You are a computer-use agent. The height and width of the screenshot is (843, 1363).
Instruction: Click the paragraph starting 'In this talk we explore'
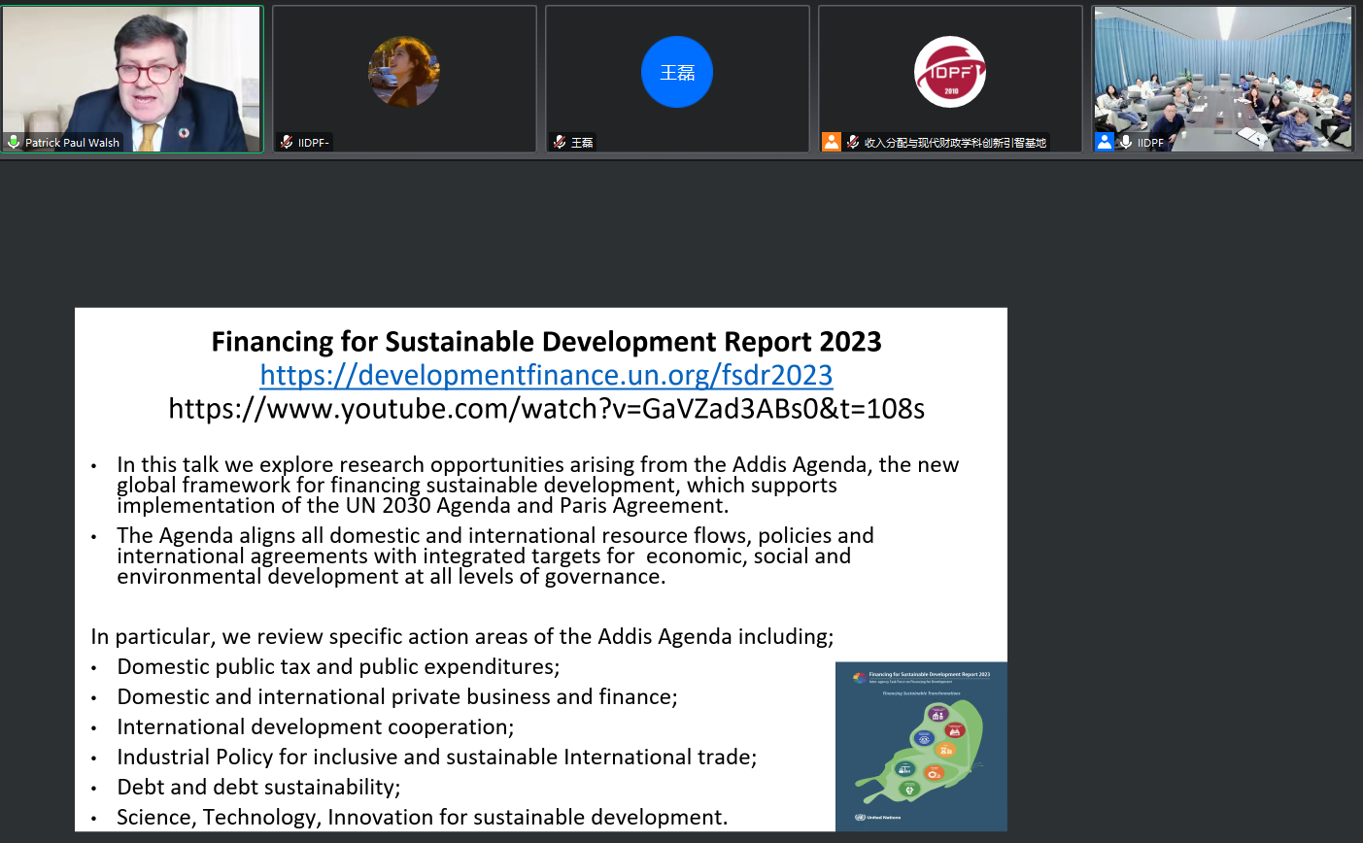pos(537,485)
